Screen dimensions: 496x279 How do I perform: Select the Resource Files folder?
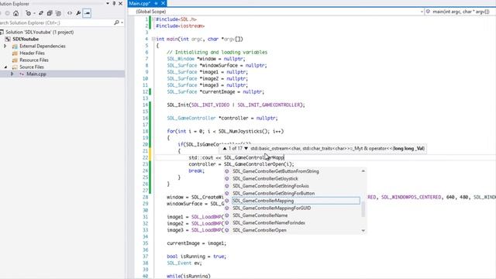click(x=34, y=60)
